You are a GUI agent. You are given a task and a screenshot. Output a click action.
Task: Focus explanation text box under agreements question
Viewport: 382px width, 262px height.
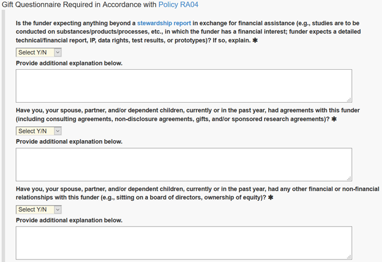(x=184, y=164)
